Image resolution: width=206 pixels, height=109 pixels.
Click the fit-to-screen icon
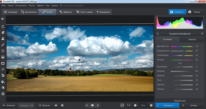click(122, 105)
